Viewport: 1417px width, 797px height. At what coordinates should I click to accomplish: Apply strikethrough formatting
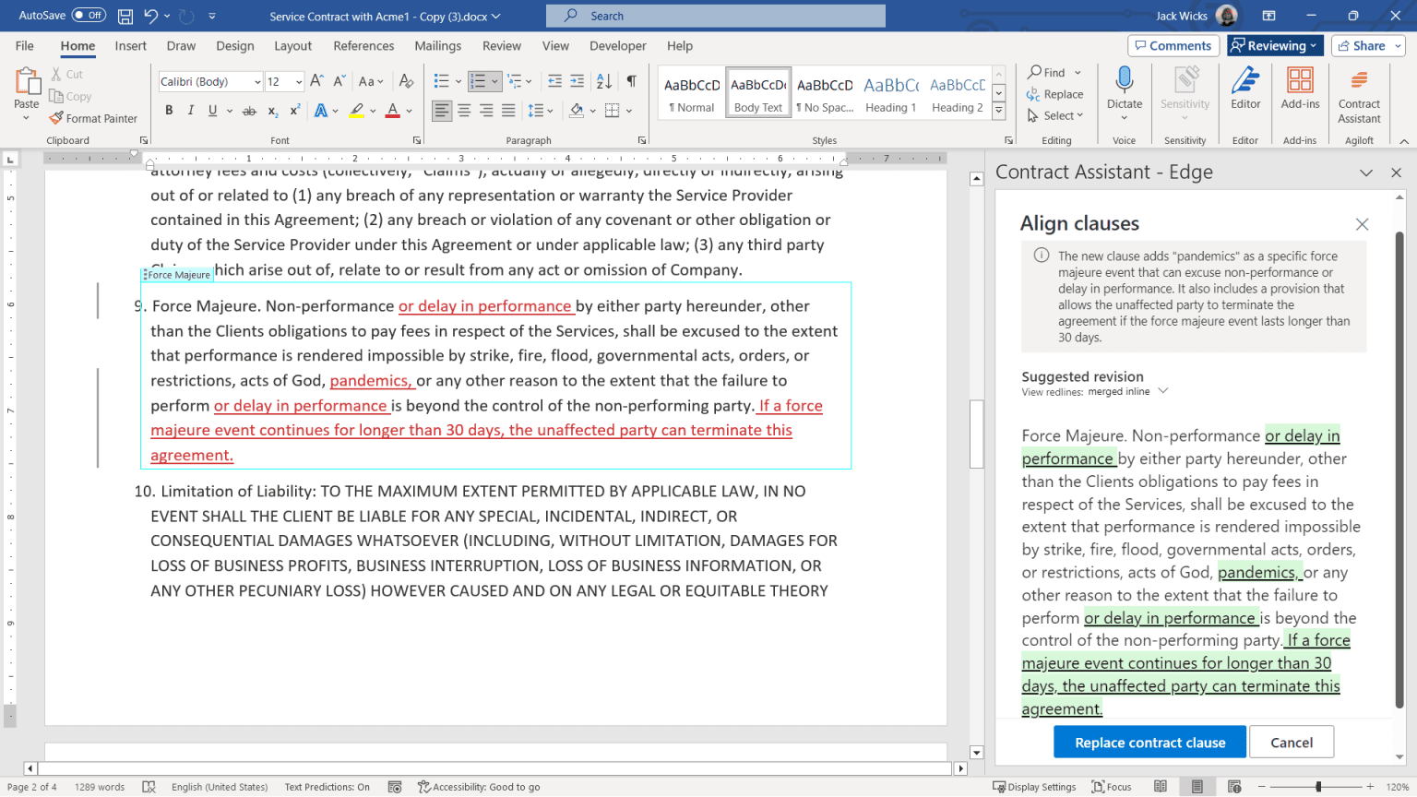click(x=249, y=111)
